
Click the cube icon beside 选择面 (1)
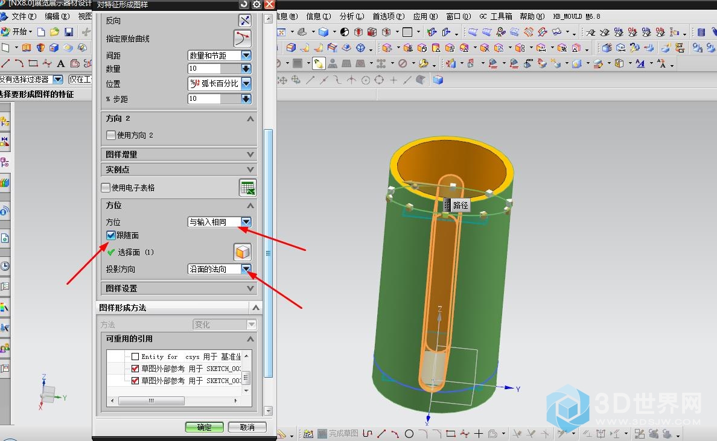pyautogui.click(x=243, y=252)
